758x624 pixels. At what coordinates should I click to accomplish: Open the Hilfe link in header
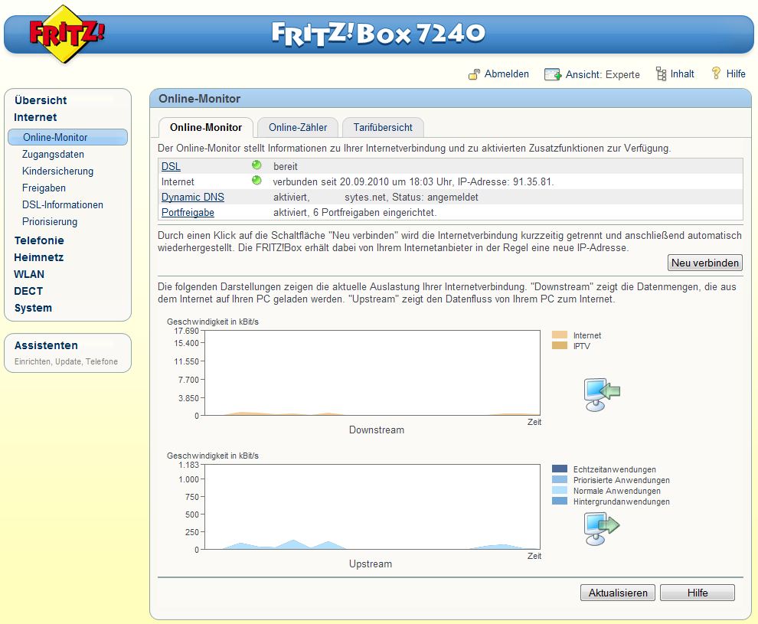tap(736, 74)
